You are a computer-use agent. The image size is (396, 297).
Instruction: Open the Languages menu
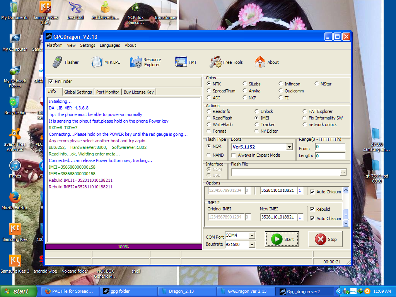(110, 45)
